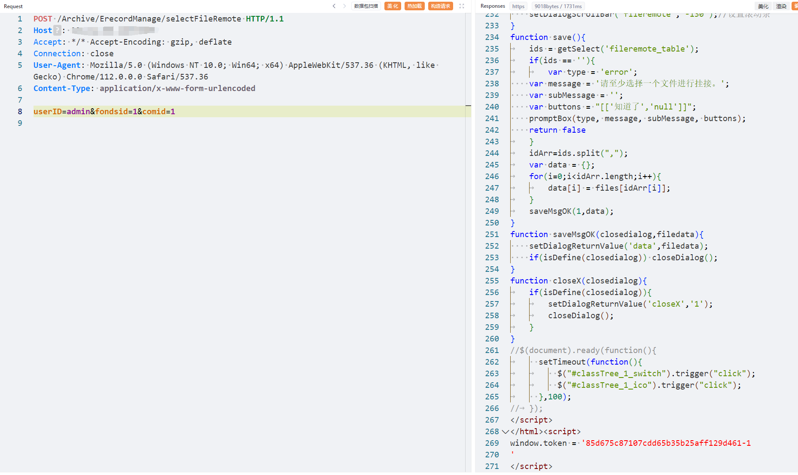Click the Connection: close header
The height and width of the screenshot is (475, 798).
pos(73,54)
